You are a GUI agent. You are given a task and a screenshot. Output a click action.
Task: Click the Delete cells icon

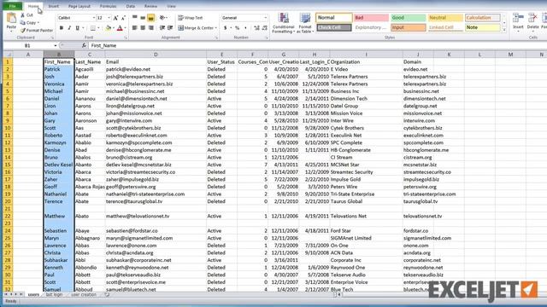click(532, 18)
